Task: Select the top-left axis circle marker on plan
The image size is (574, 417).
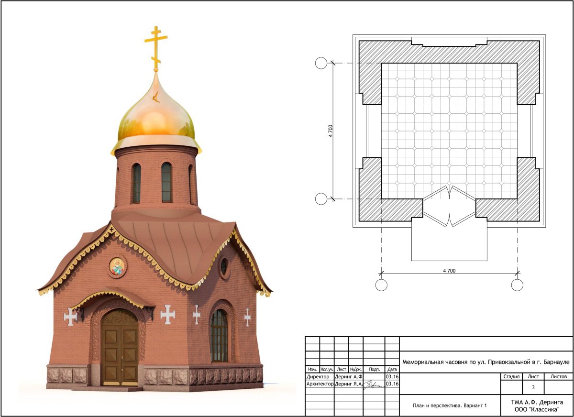Action: [321, 63]
